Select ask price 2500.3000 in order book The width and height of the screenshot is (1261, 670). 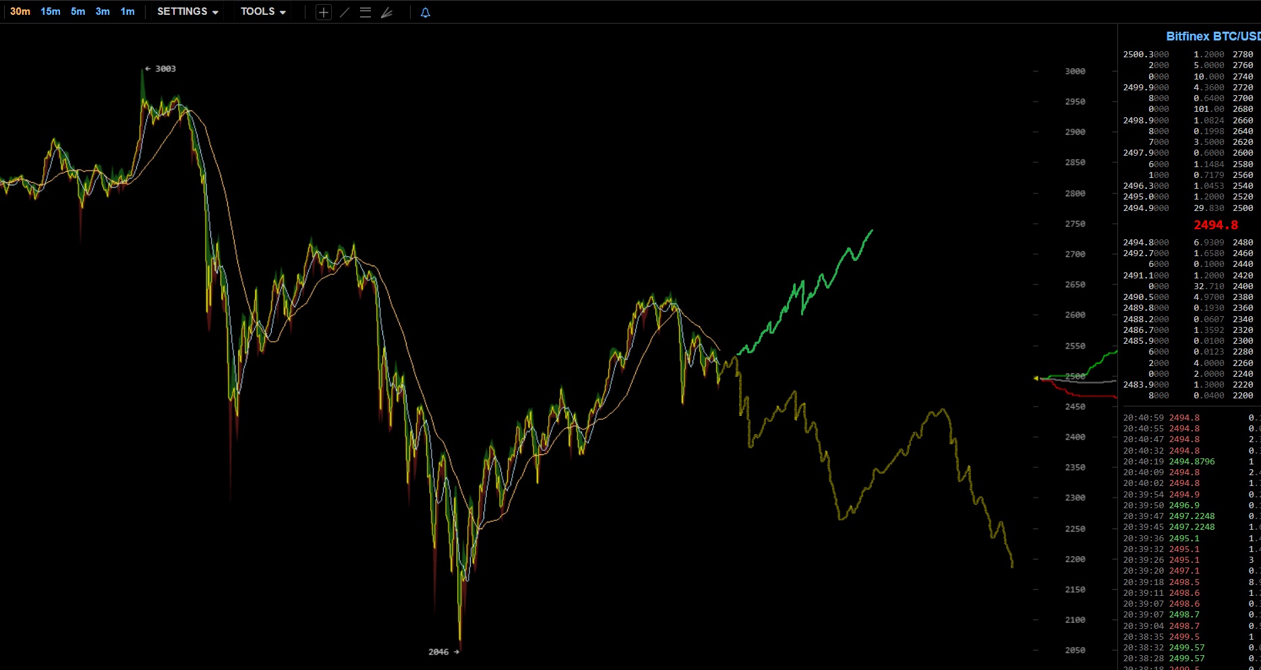tap(1146, 55)
